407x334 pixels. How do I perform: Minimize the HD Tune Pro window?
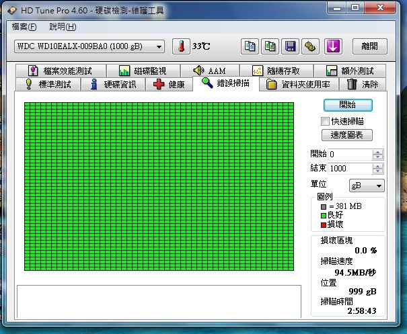[x=337, y=8]
